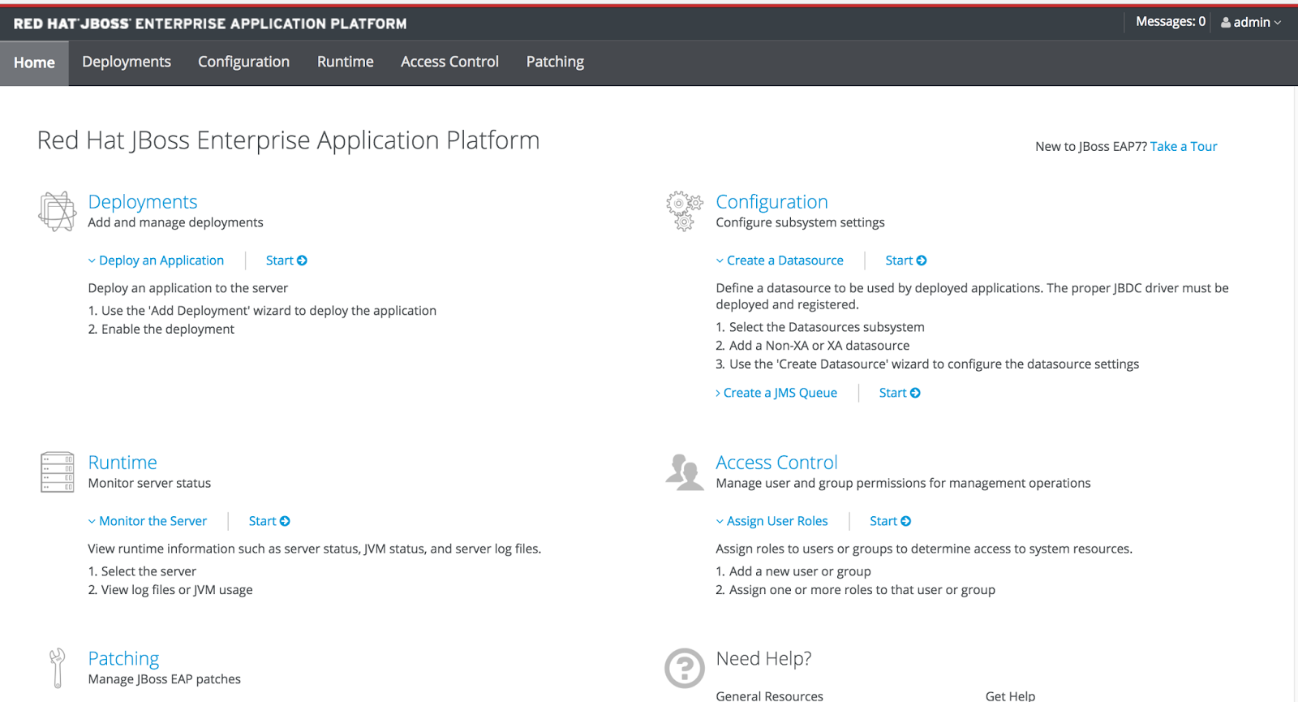Click the Need Help question mark icon
The image size is (1298, 702).
pyautogui.click(x=685, y=668)
